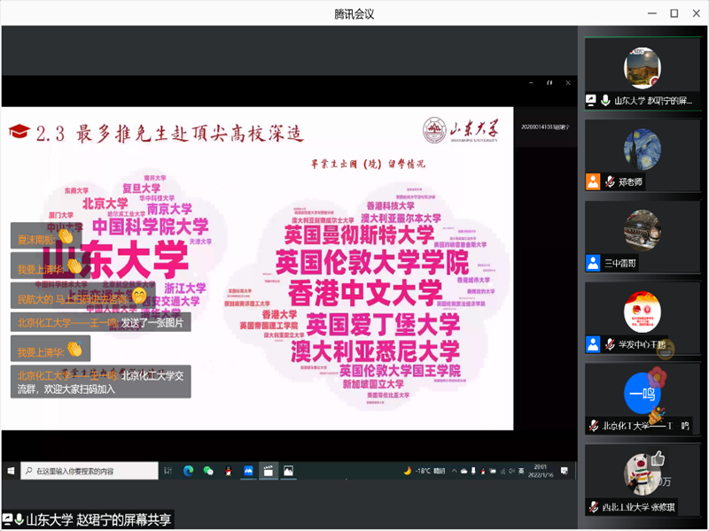709x531 pixels.
Task: Open WeChat icon in the taskbar
Action: [208, 471]
